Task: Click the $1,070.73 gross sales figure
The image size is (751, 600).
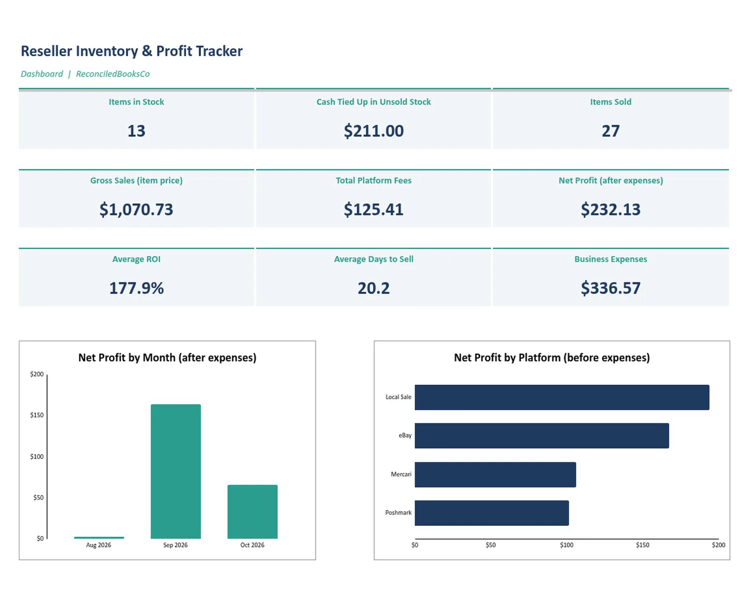Action: 137,210
